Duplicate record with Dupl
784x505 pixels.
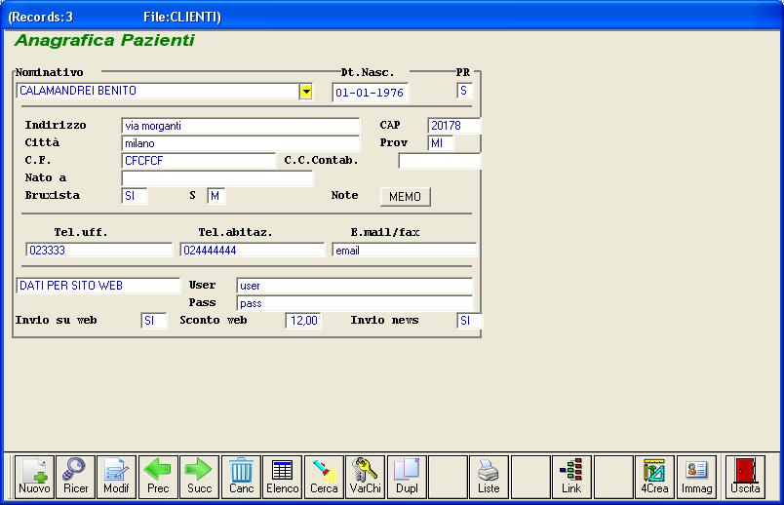[x=407, y=477]
